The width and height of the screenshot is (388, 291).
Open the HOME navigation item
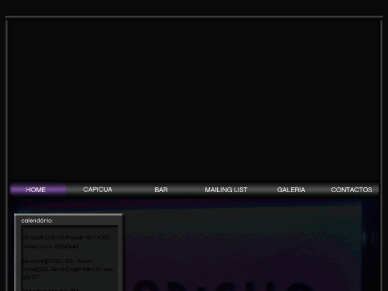pyautogui.click(x=36, y=190)
